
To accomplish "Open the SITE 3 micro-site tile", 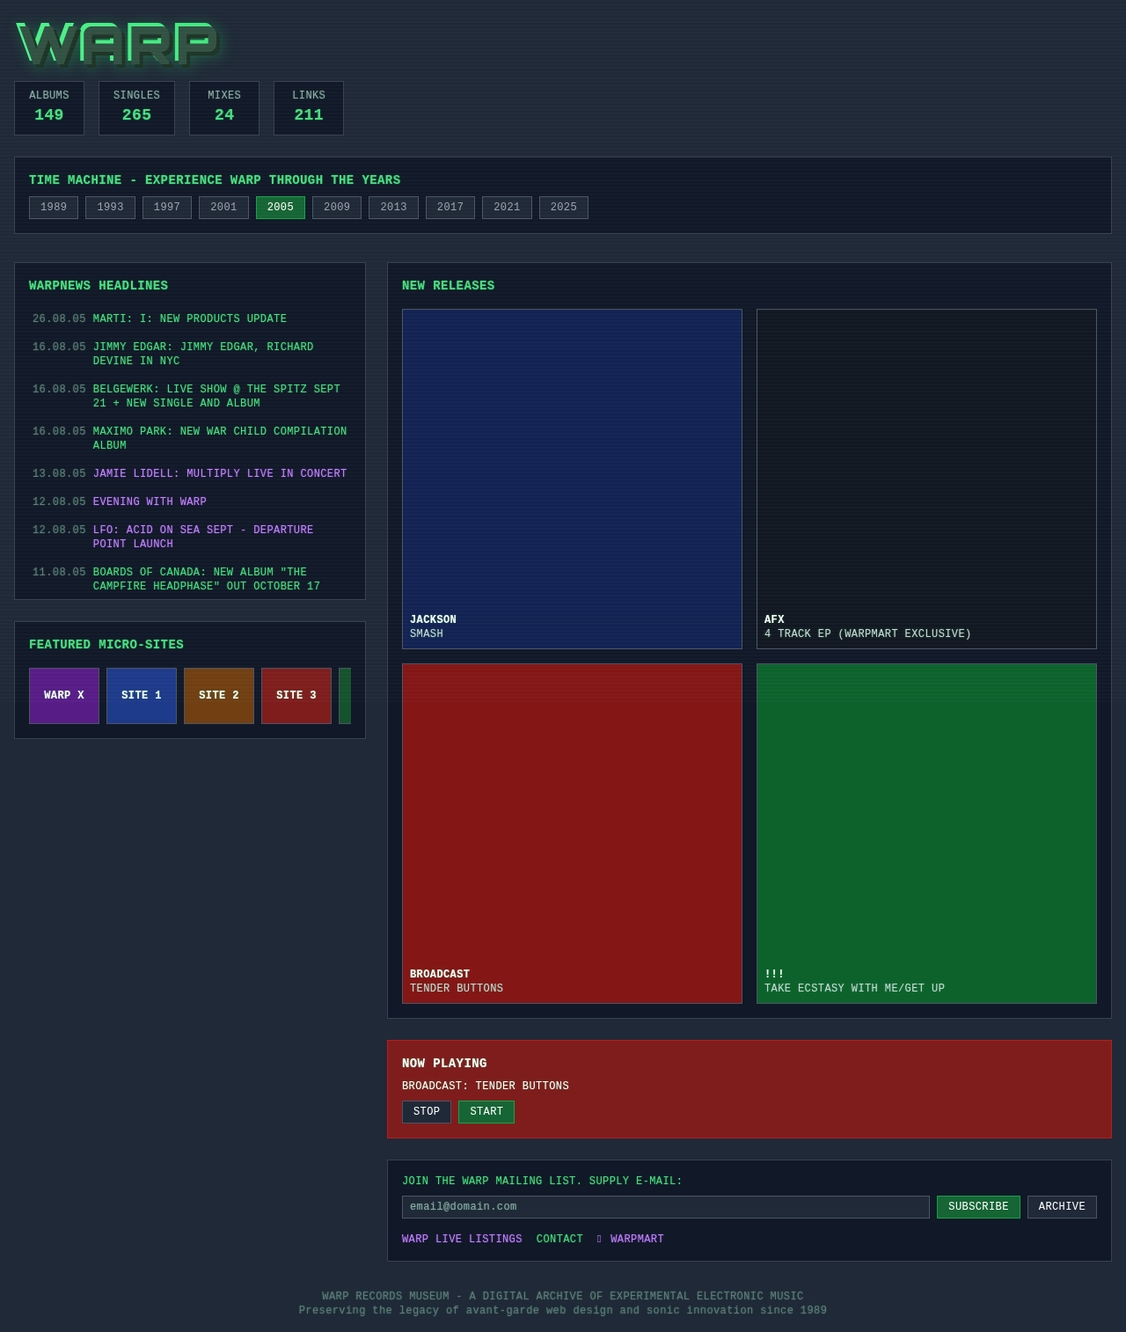I will pyautogui.click(x=296, y=695).
